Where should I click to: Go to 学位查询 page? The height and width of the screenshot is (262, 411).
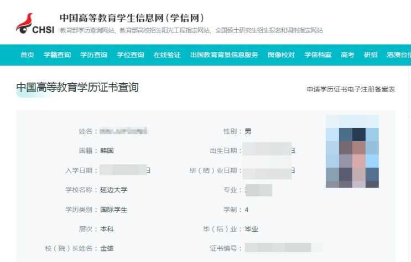tap(131, 55)
